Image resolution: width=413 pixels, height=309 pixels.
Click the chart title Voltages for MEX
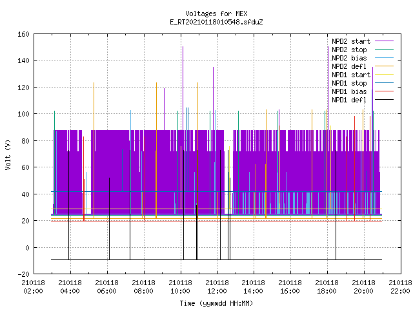coord(217,14)
